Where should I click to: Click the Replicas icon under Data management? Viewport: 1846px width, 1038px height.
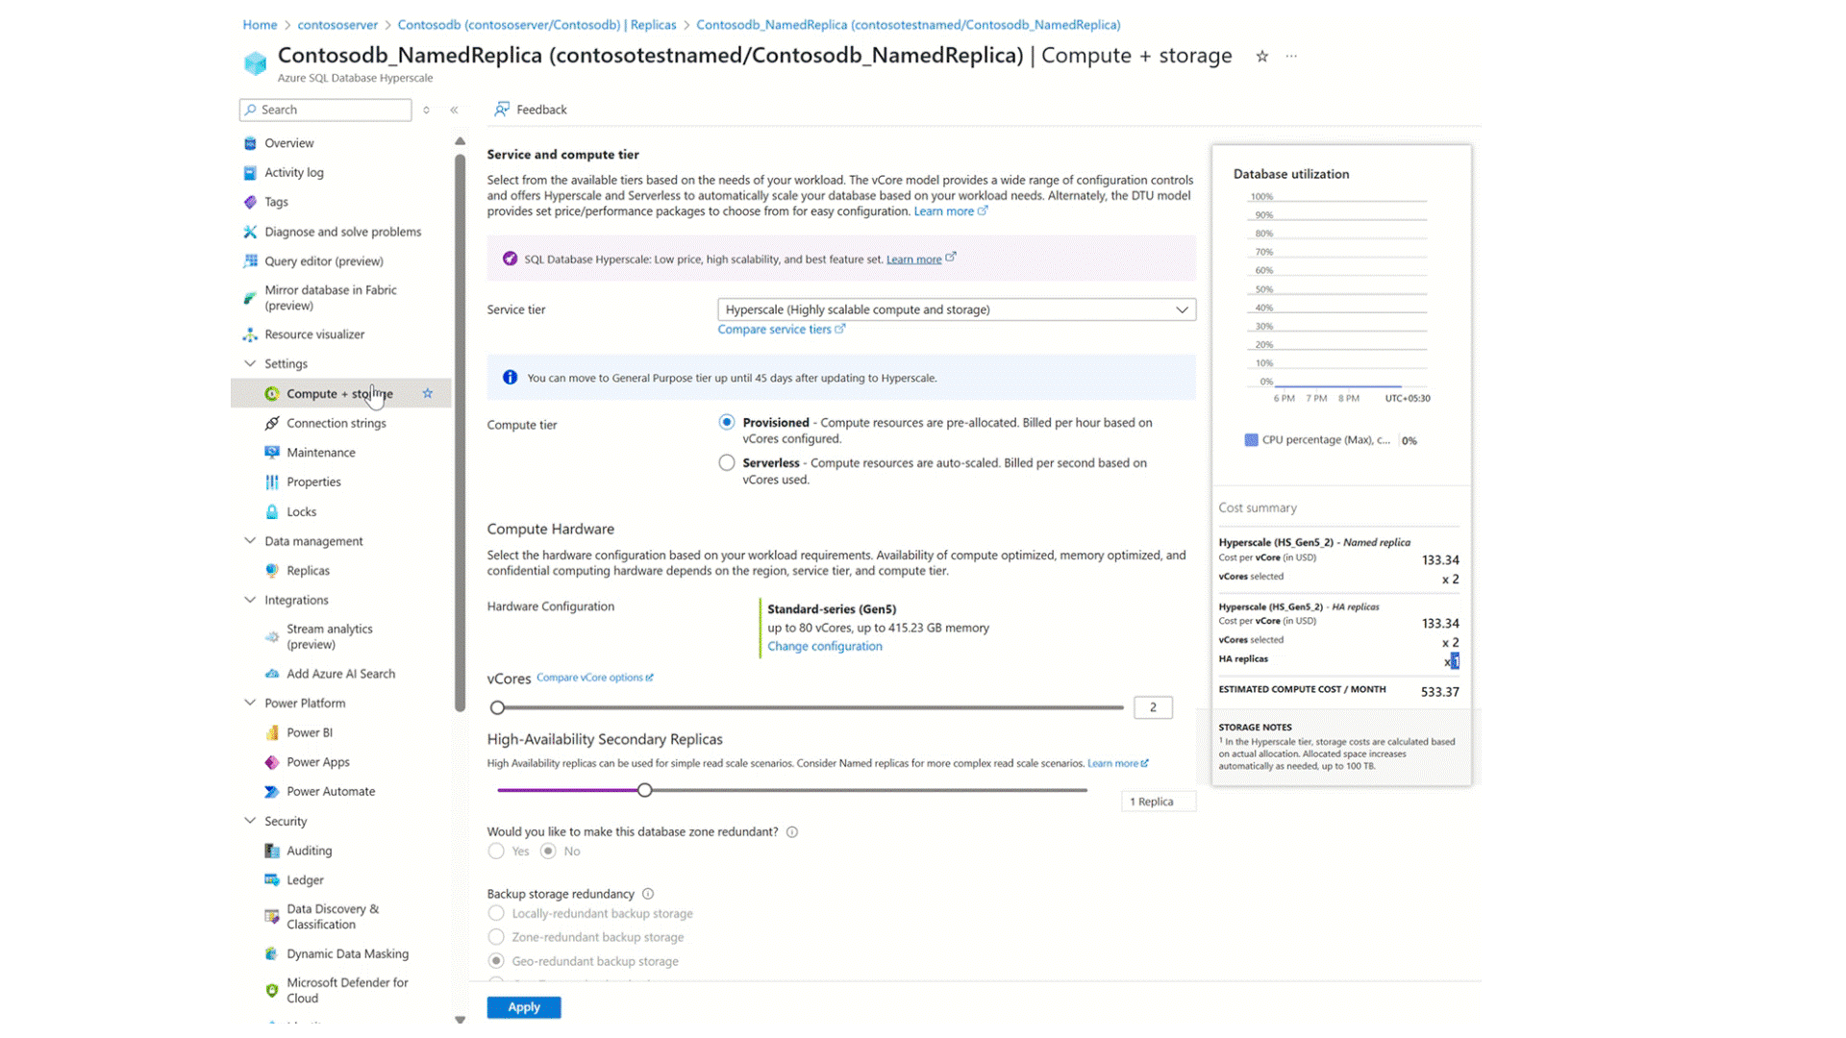[273, 570]
